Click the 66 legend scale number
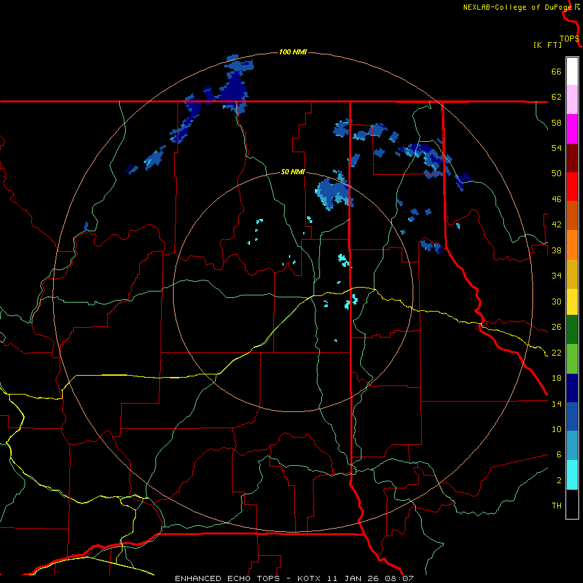Image resolution: width=583 pixels, height=583 pixels. [x=556, y=71]
